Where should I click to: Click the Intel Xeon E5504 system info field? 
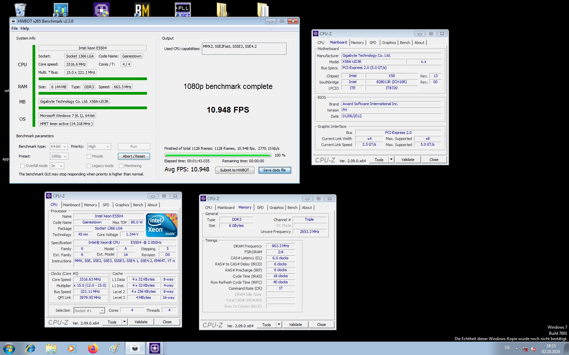click(x=92, y=48)
